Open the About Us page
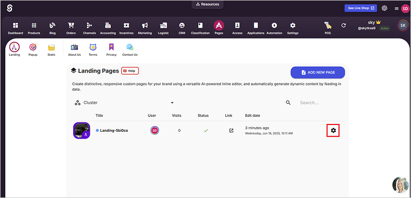The image size is (411, 198). click(74, 49)
